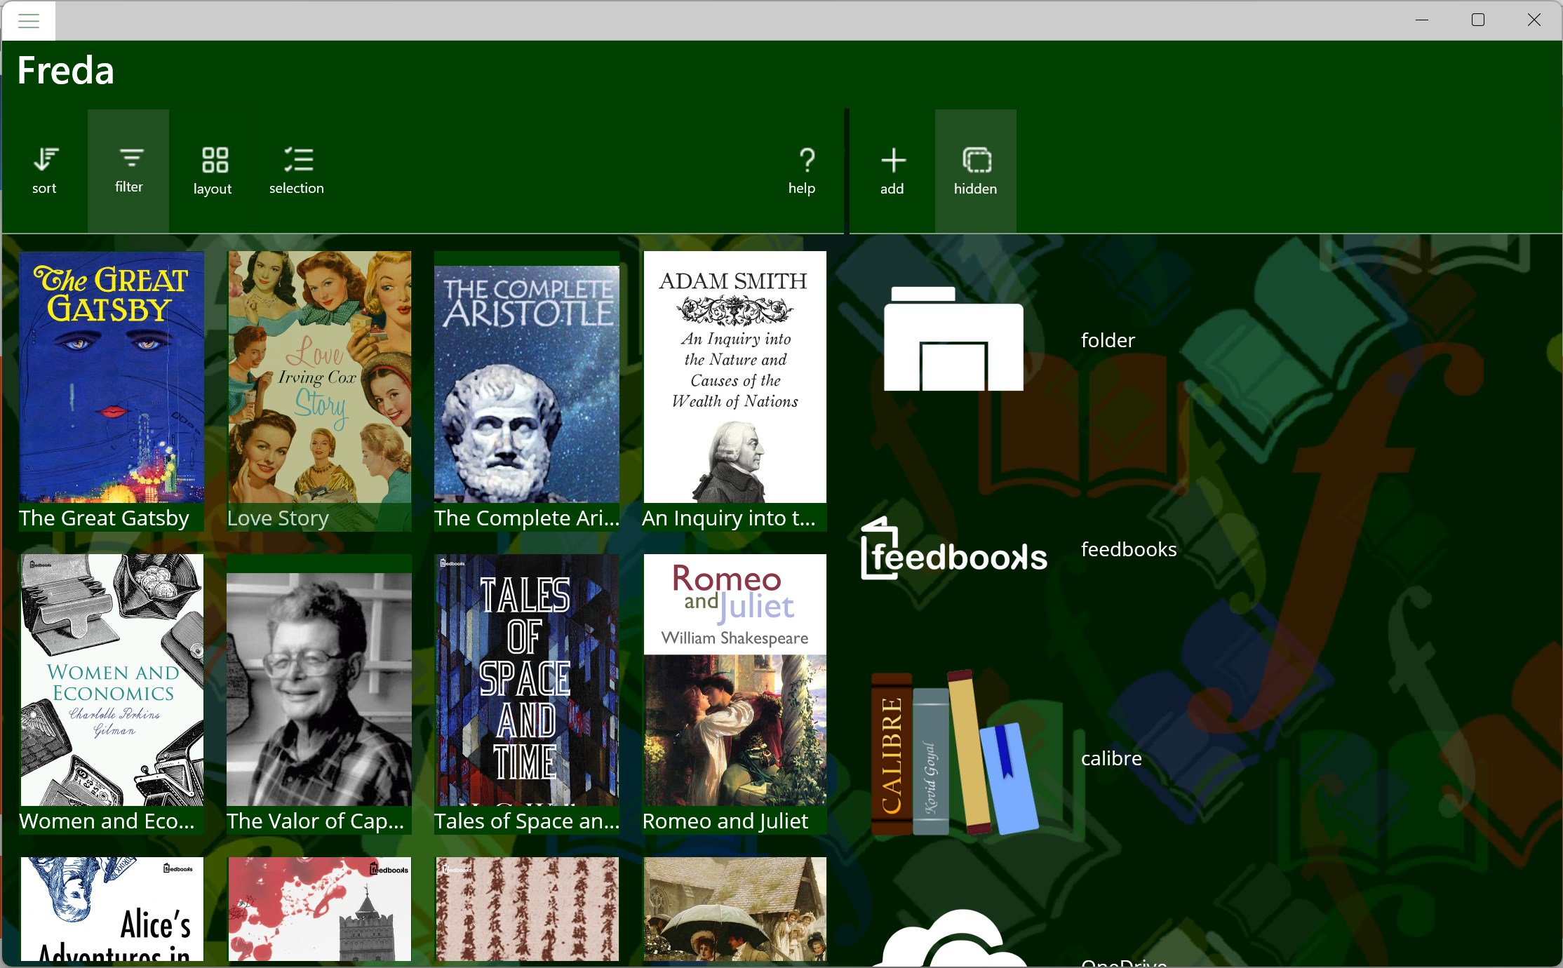The width and height of the screenshot is (1563, 968).
Task: Click the folder text label
Action: click(1107, 340)
